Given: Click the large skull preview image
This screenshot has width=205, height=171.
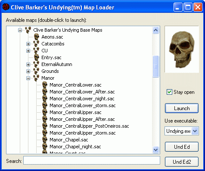Looking at the screenshot, I should (x=182, y=49).
